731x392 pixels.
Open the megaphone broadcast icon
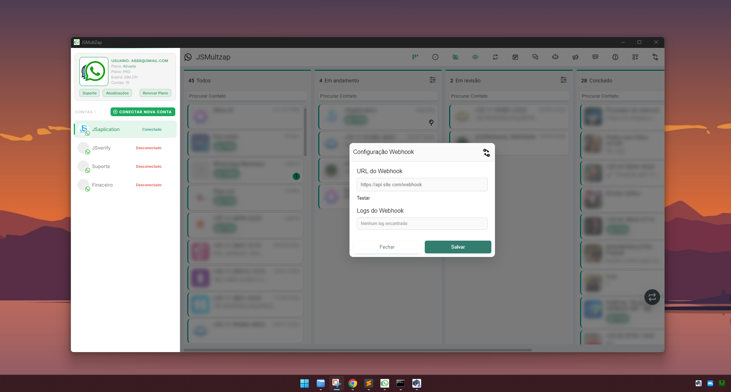point(575,57)
